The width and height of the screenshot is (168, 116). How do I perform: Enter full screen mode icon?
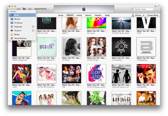[158, 6]
